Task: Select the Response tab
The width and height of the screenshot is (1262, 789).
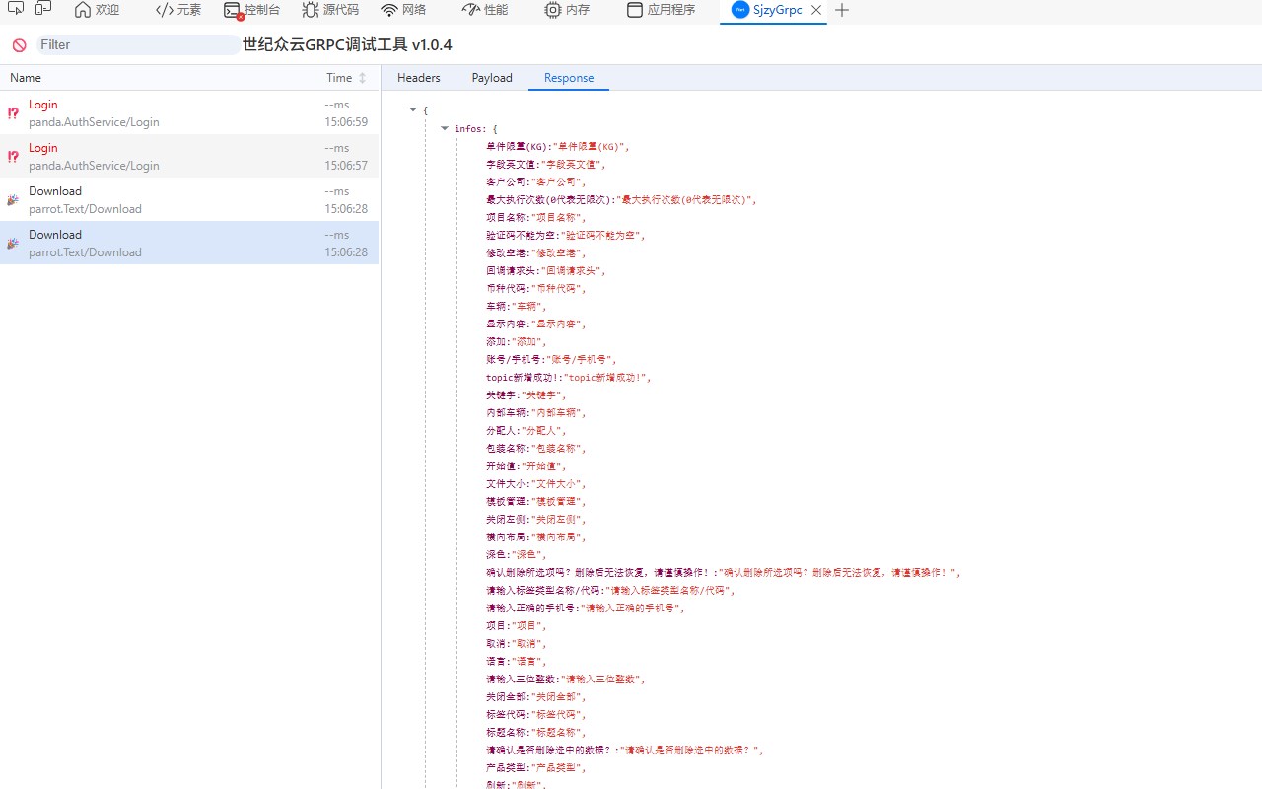Action: 569,78
